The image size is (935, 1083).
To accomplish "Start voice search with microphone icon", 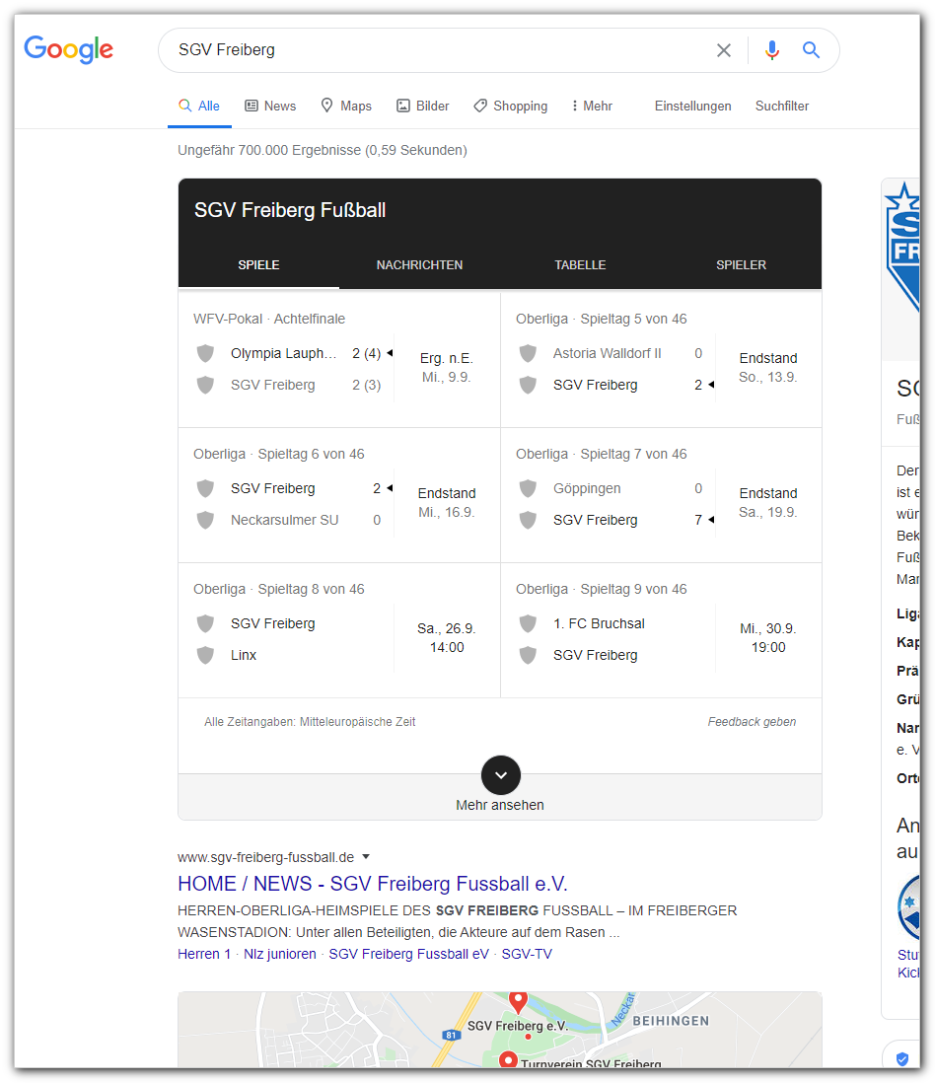I will (x=772, y=50).
